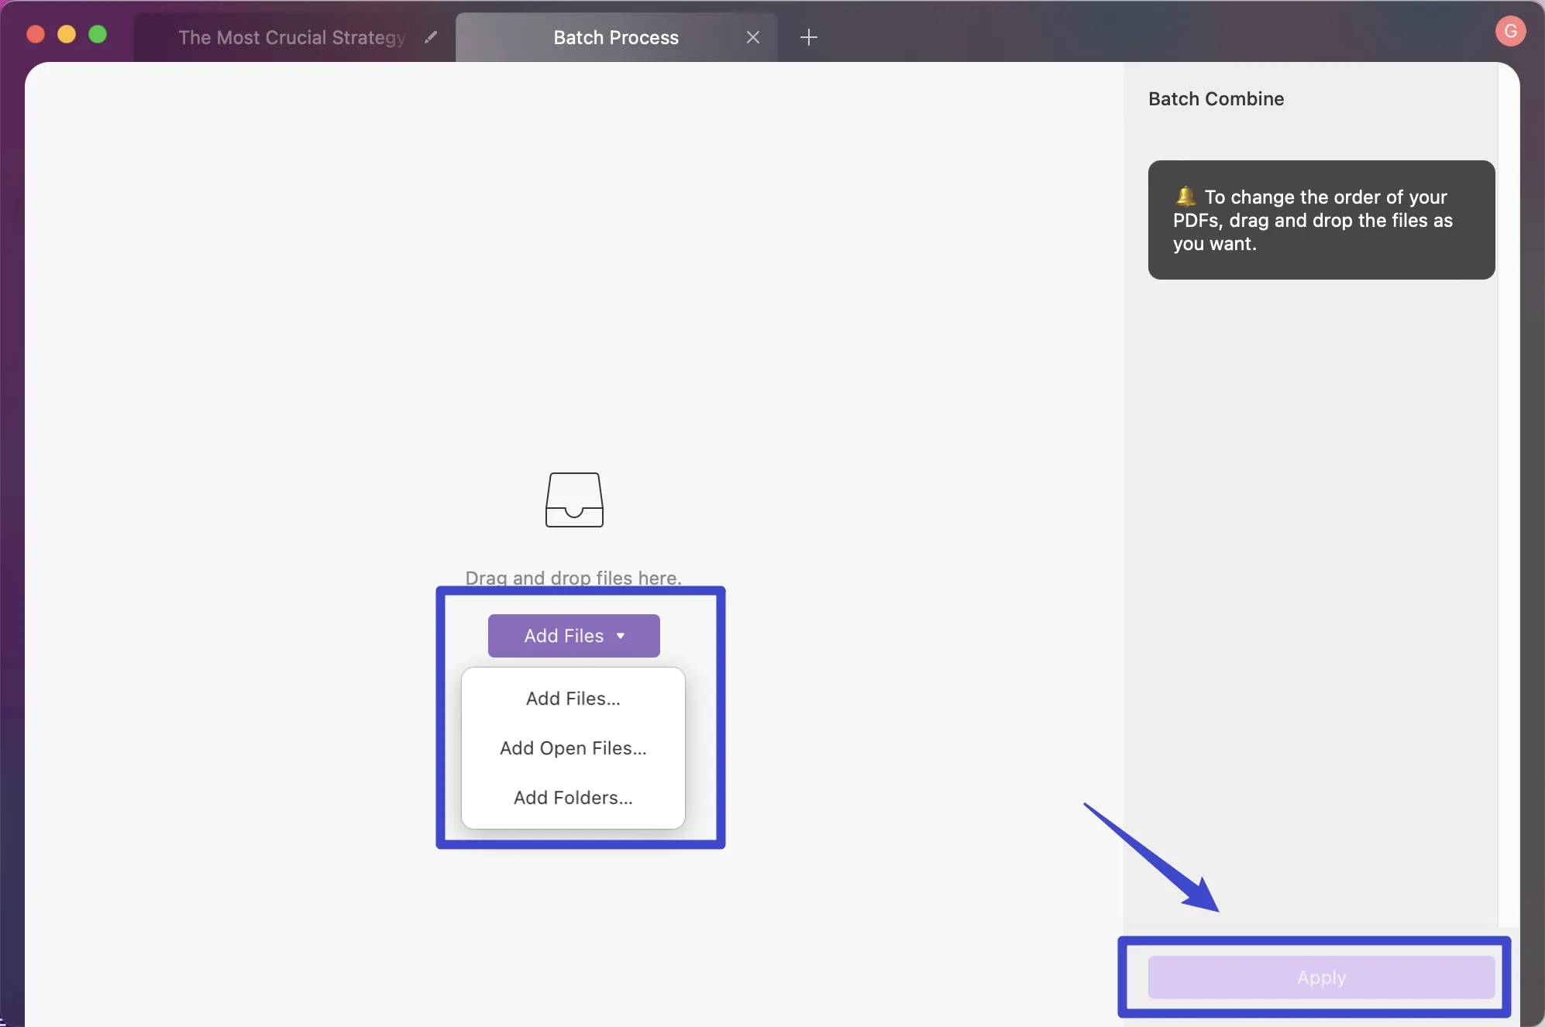Toggle the drag-and-drop file area
This screenshot has height=1027, width=1545.
[573, 527]
